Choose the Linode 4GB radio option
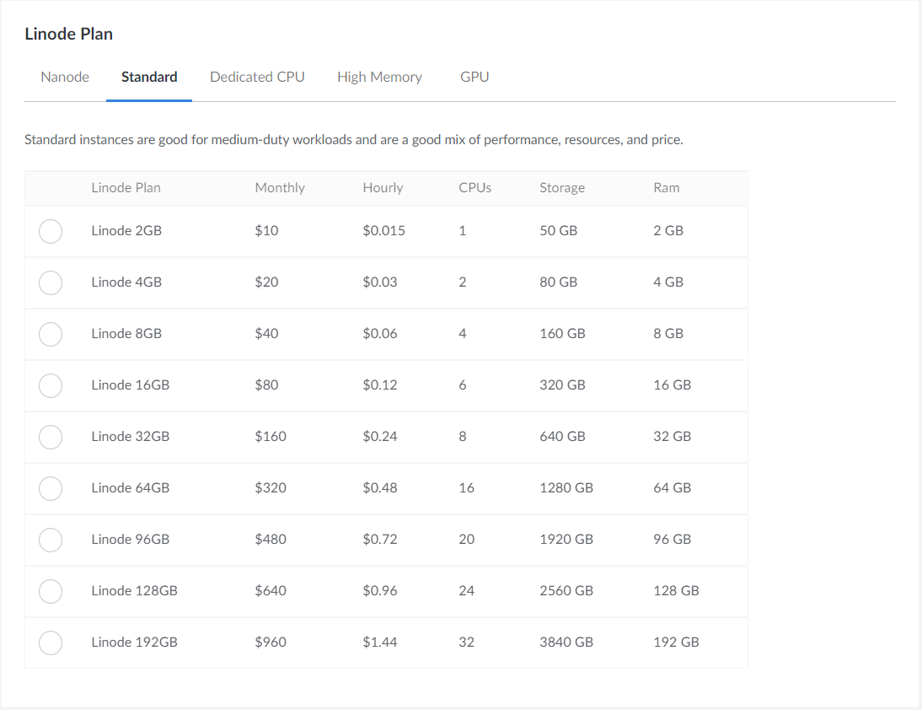Viewport: 922px width, 710px height. click(51, 282)
